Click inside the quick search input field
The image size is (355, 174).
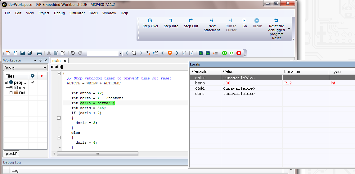[103, 53]
